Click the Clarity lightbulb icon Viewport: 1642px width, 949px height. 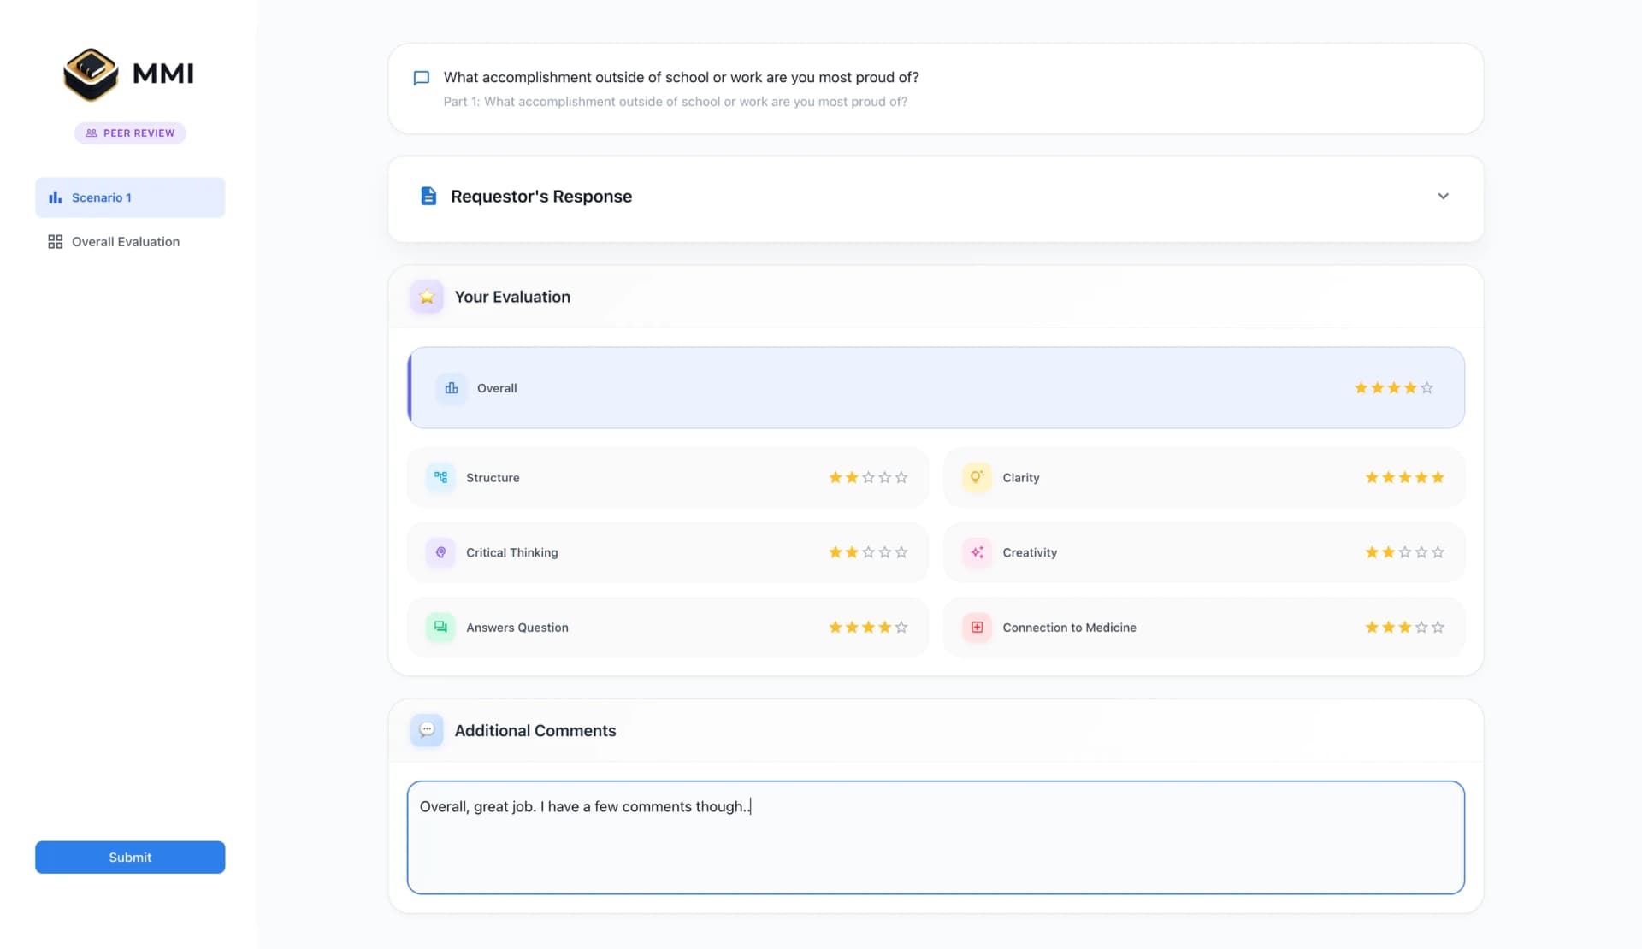click(977, 477)
